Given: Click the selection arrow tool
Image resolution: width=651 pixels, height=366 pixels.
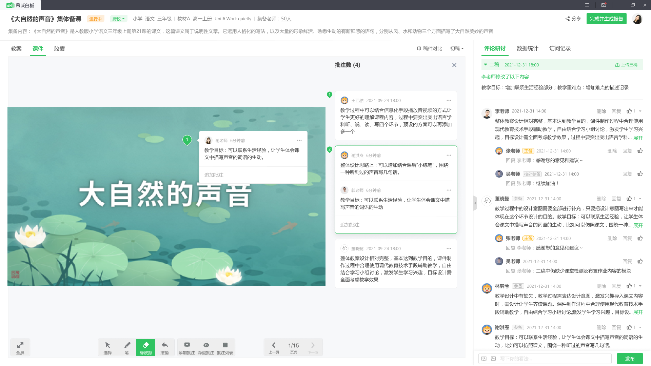Looking at the screenshot, I should pyautogui.click(x=107, y=347).
